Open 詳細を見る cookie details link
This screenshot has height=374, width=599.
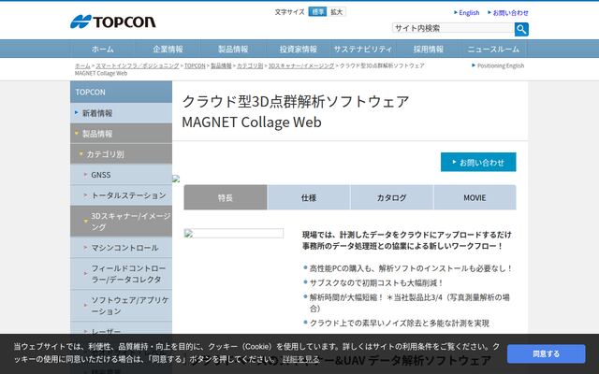point(300,359)
